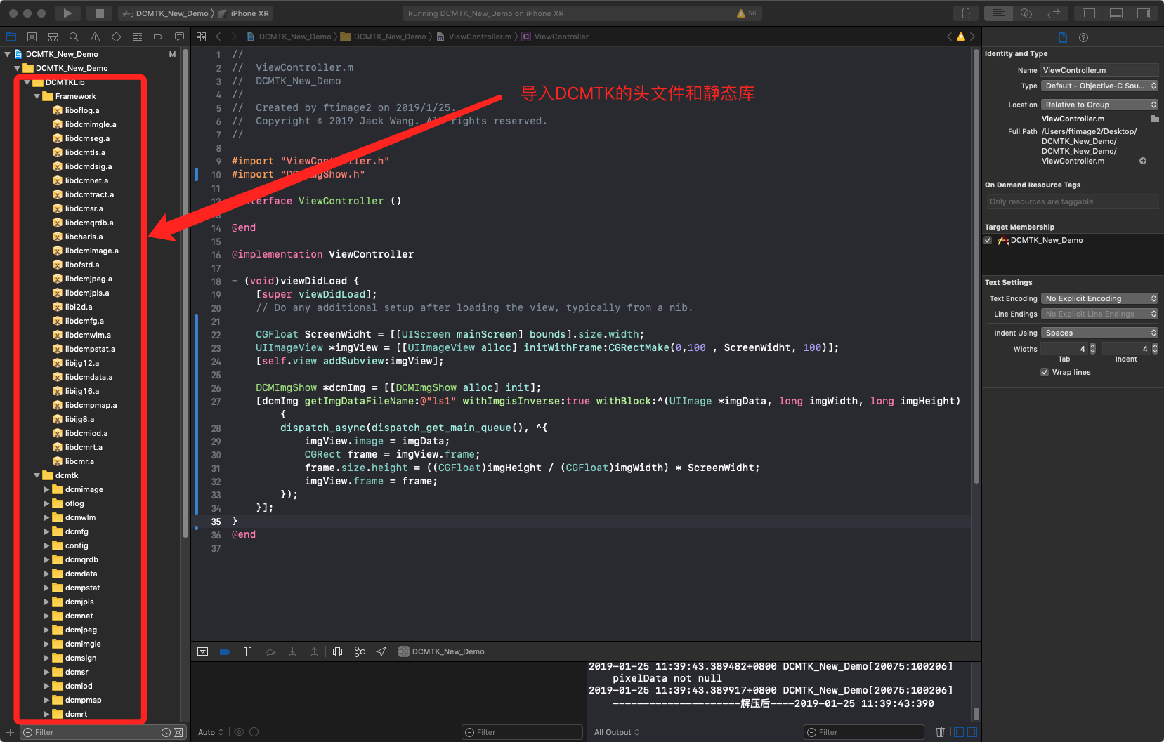The height and width of the screenshot is (742, 1164).
Task: Adjust the Indent width stepper
Action: tap(1155, 349)
